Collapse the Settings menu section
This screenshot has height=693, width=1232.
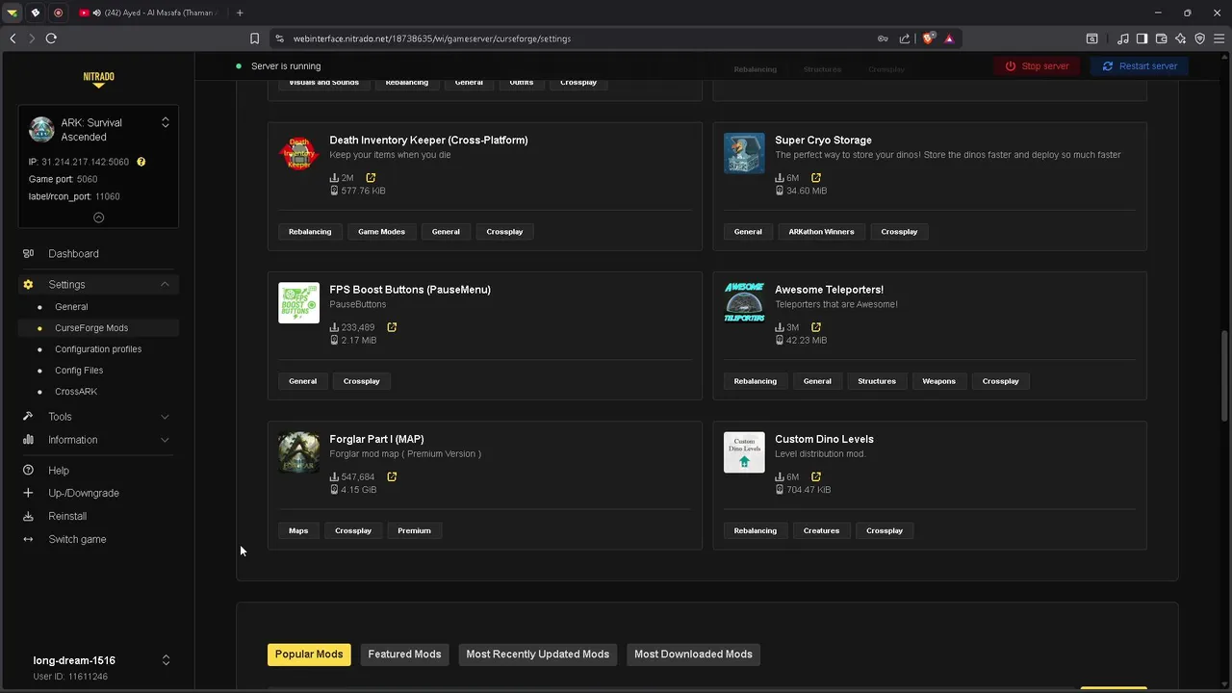(x=165, y=285)
